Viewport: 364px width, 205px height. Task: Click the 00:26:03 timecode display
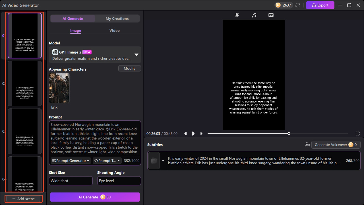(x=153, y=134)
